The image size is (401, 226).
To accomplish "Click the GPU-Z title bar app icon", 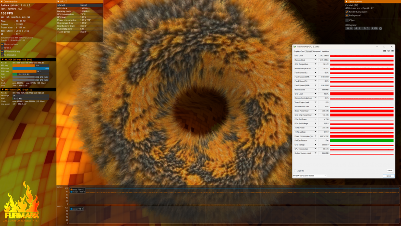I will (x=294, y=46).
